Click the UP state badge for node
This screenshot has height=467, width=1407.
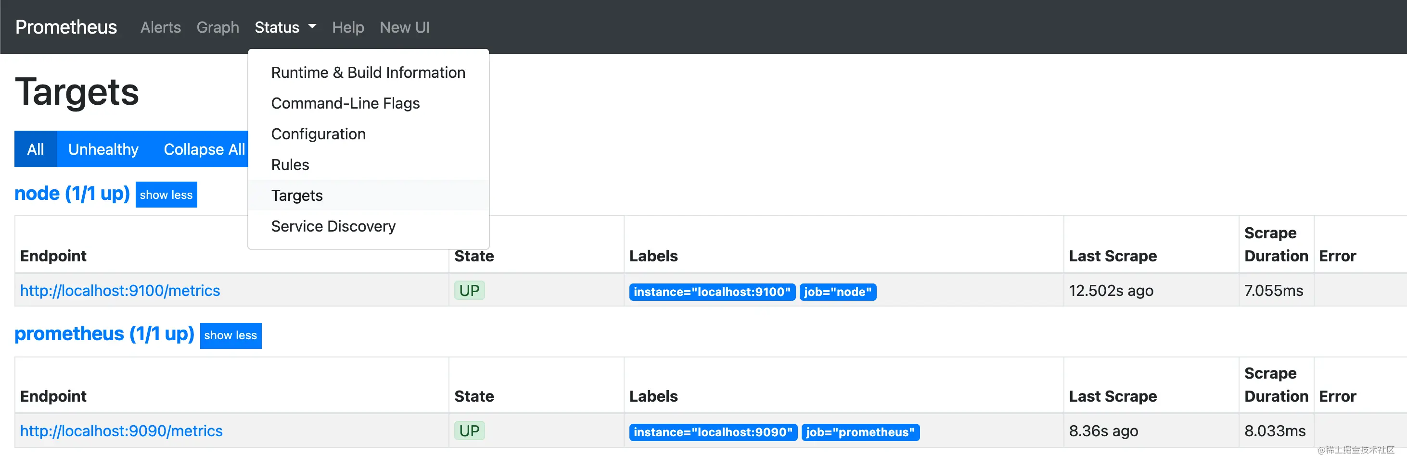tap(469, 290)
